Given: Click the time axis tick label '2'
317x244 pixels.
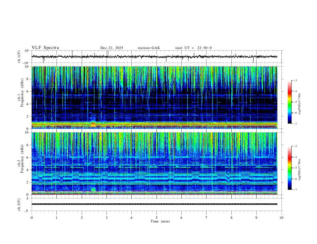Looking at the screenshot, I should [82, 218].
